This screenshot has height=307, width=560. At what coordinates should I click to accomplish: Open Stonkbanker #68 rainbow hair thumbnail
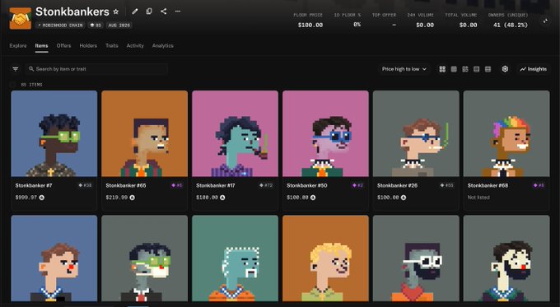[x=506, y=133]
